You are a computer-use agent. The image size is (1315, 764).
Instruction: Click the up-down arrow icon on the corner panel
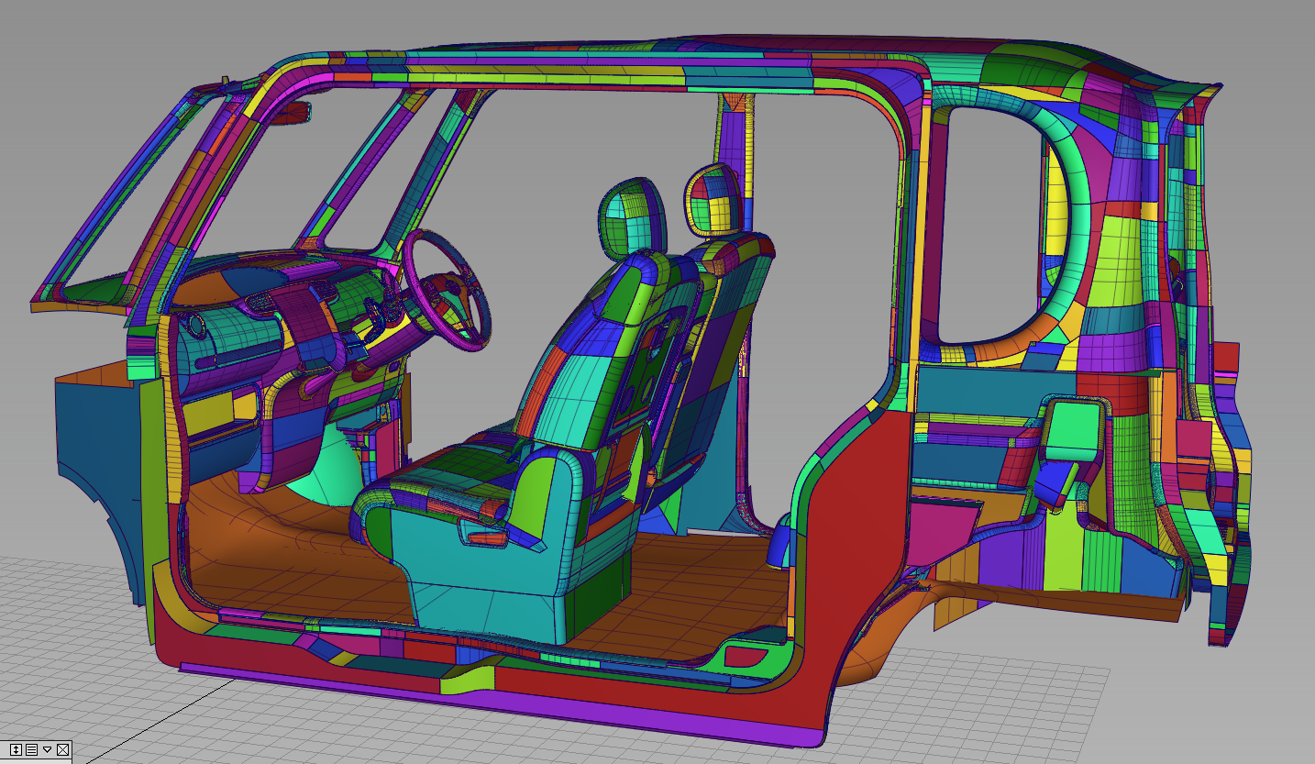pos(16,749)
